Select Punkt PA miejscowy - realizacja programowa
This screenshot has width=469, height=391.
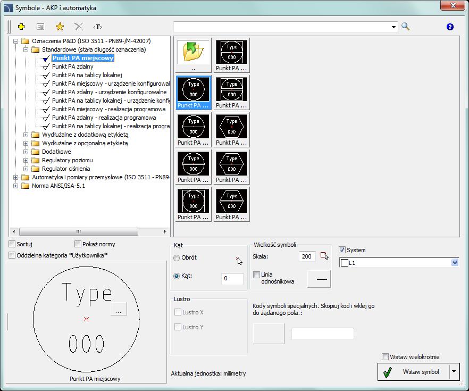[109, 109]
